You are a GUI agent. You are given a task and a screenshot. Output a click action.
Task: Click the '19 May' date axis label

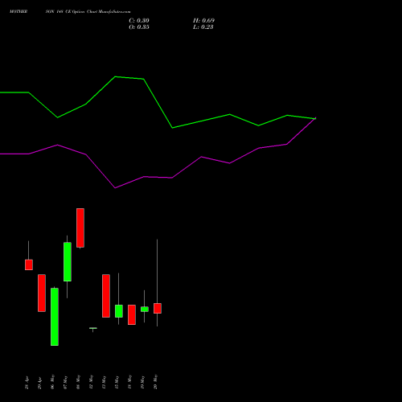coord(142,382)
